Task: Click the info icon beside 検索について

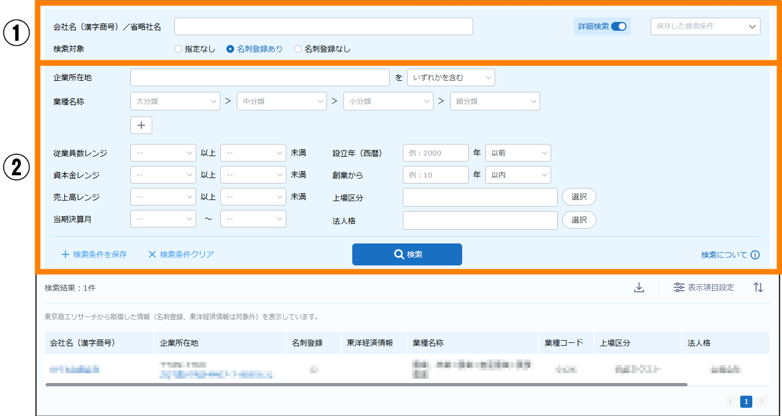Action: click(755, 255)
